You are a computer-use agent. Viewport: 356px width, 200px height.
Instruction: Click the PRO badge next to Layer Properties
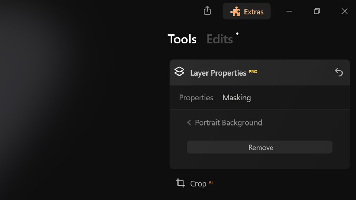click(x=253, y=72)
